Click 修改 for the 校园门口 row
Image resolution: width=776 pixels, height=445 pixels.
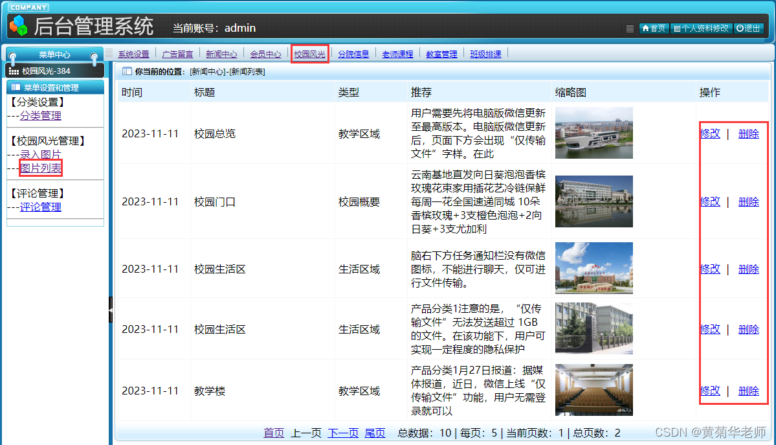pos(710,201)
